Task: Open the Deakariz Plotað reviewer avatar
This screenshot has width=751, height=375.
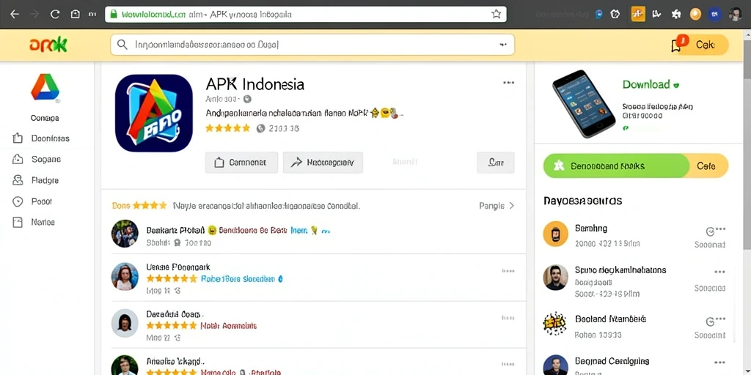Action: coord(125,234)
